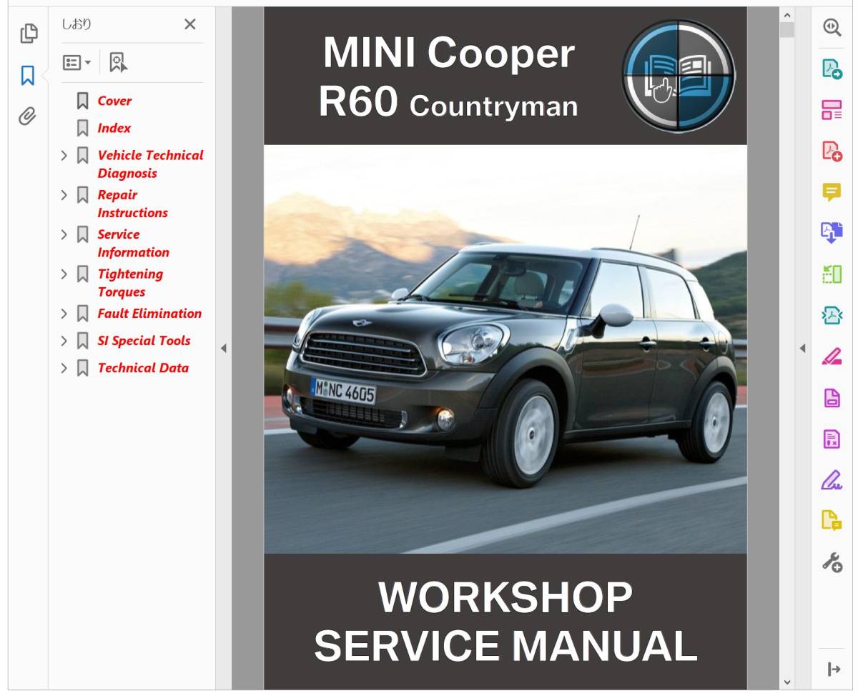Screen dimensions: 858x698
Task: Click the scroll down arrow of document scrollbar
Action: 787,683
